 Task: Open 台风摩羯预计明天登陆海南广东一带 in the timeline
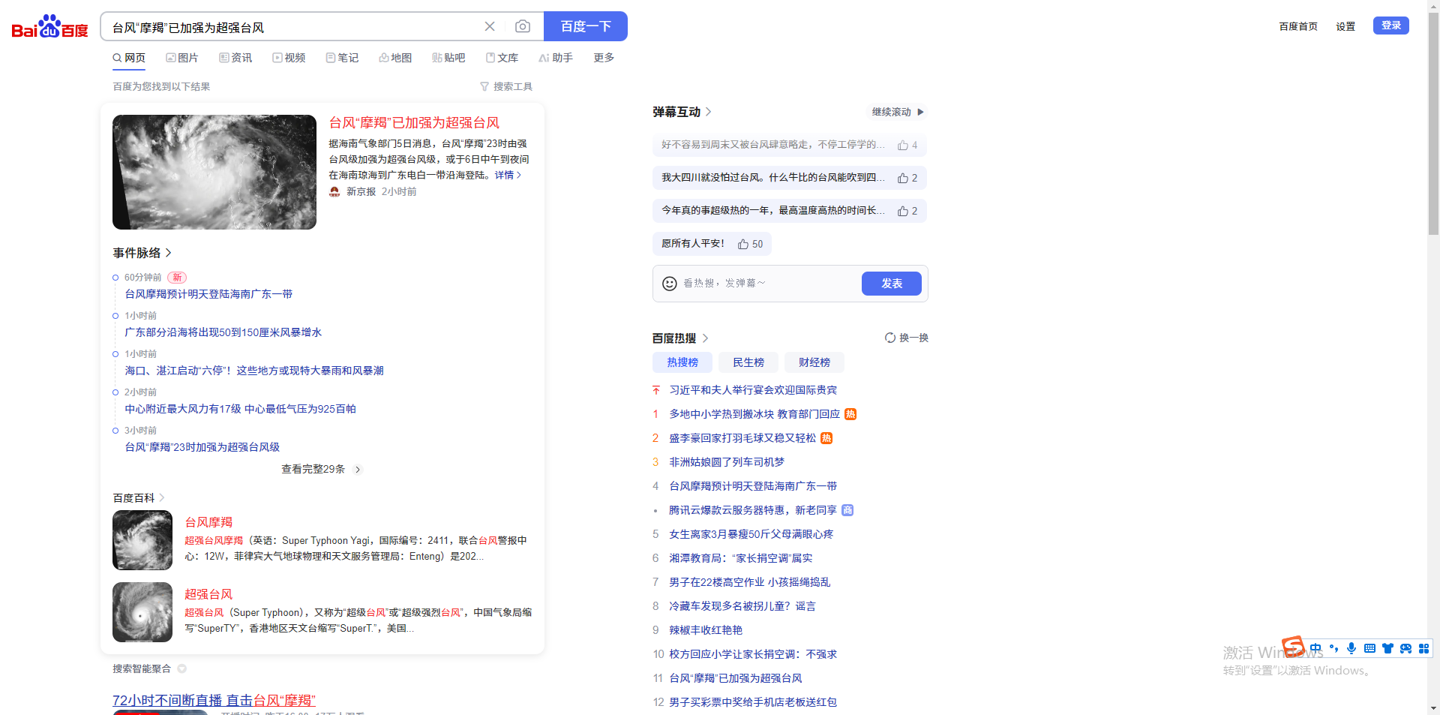[208, 294]
